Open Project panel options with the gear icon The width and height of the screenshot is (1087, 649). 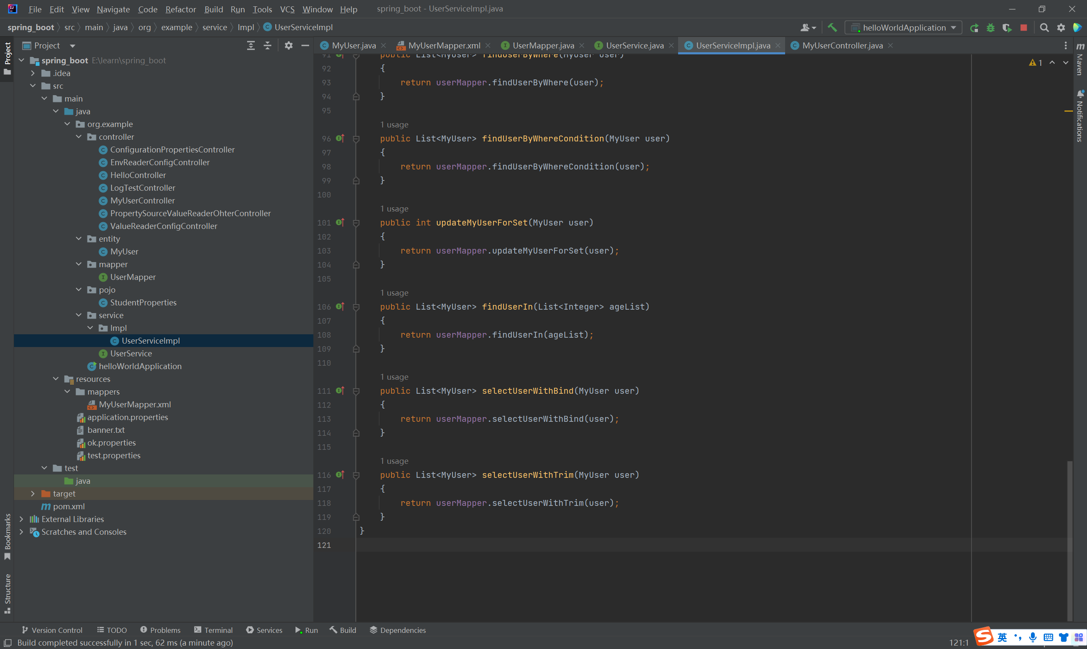click(288, 45)
